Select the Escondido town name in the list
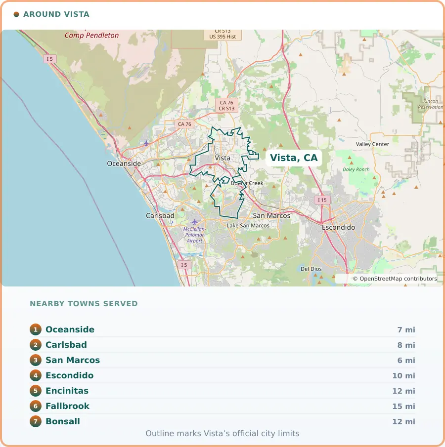 pyautogui.click(x=70, y=375)
